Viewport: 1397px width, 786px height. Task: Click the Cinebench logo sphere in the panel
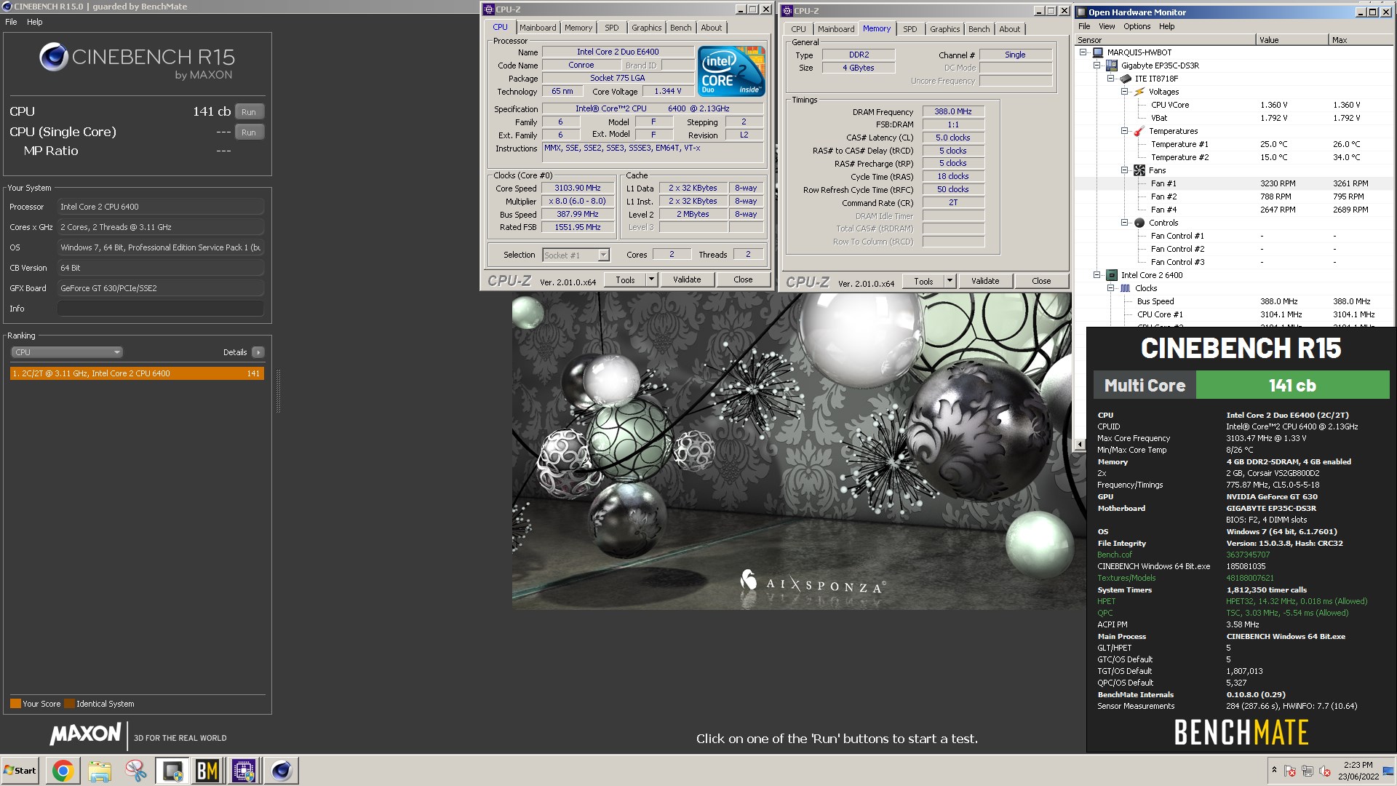53,57
